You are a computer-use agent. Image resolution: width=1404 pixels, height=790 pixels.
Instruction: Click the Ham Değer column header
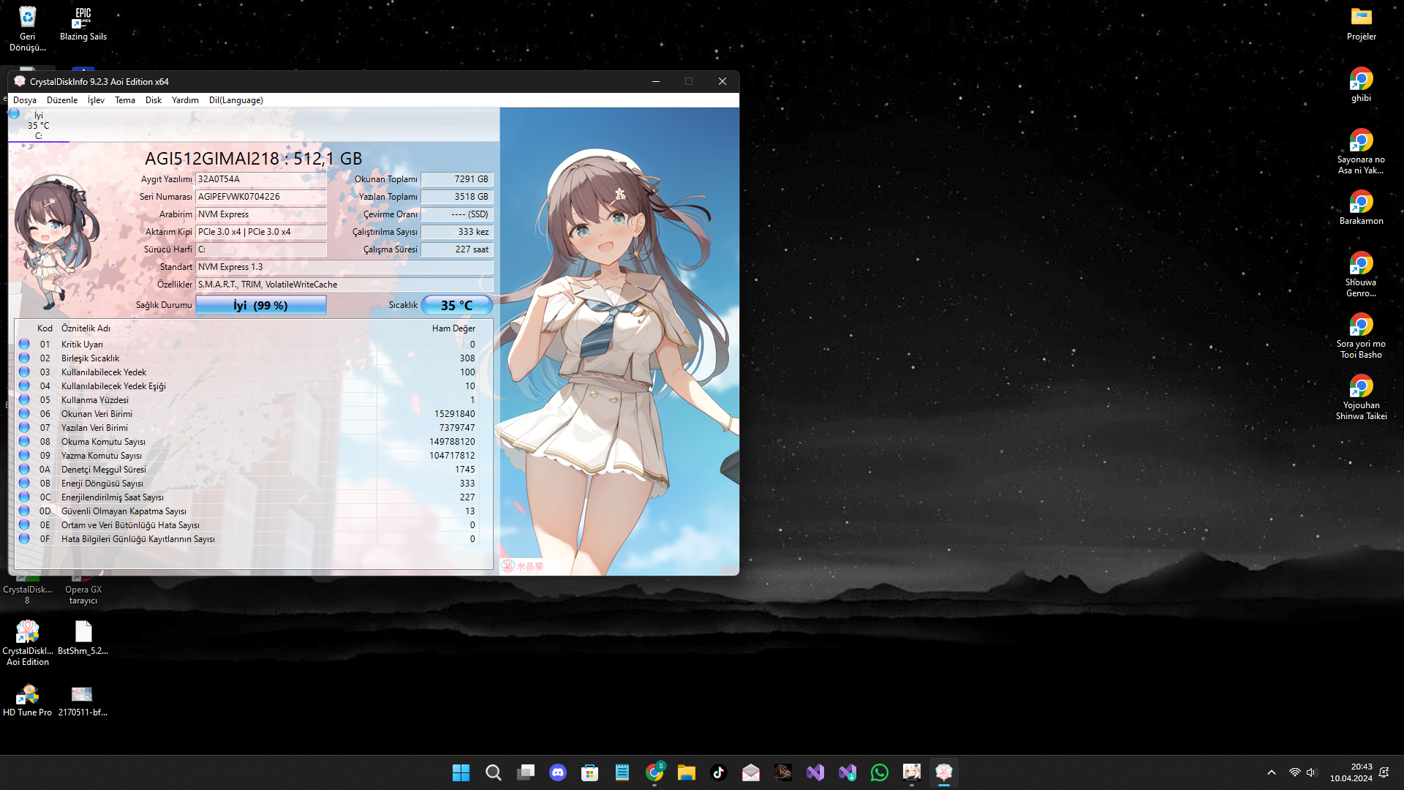(x=453, y=328)
